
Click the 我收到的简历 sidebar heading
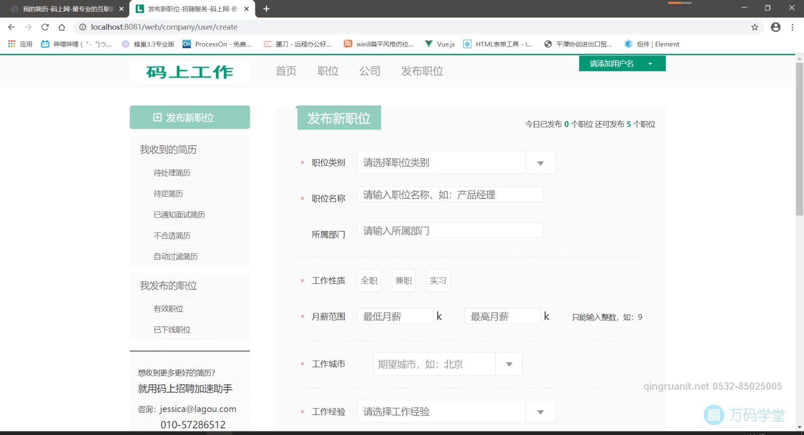pyautogui.click(x=168, y=149)
